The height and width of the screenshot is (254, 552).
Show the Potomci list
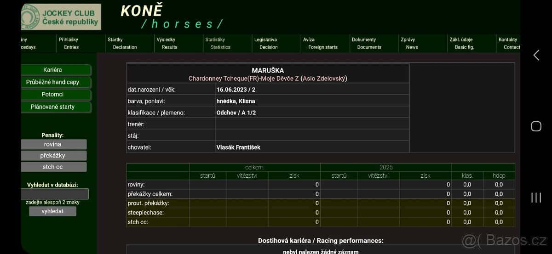coord(56,95)
